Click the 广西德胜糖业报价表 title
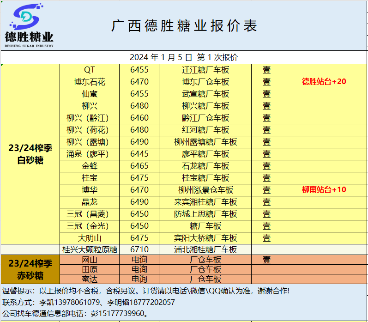This screenshot has width=368, height=322. [184, 26]
